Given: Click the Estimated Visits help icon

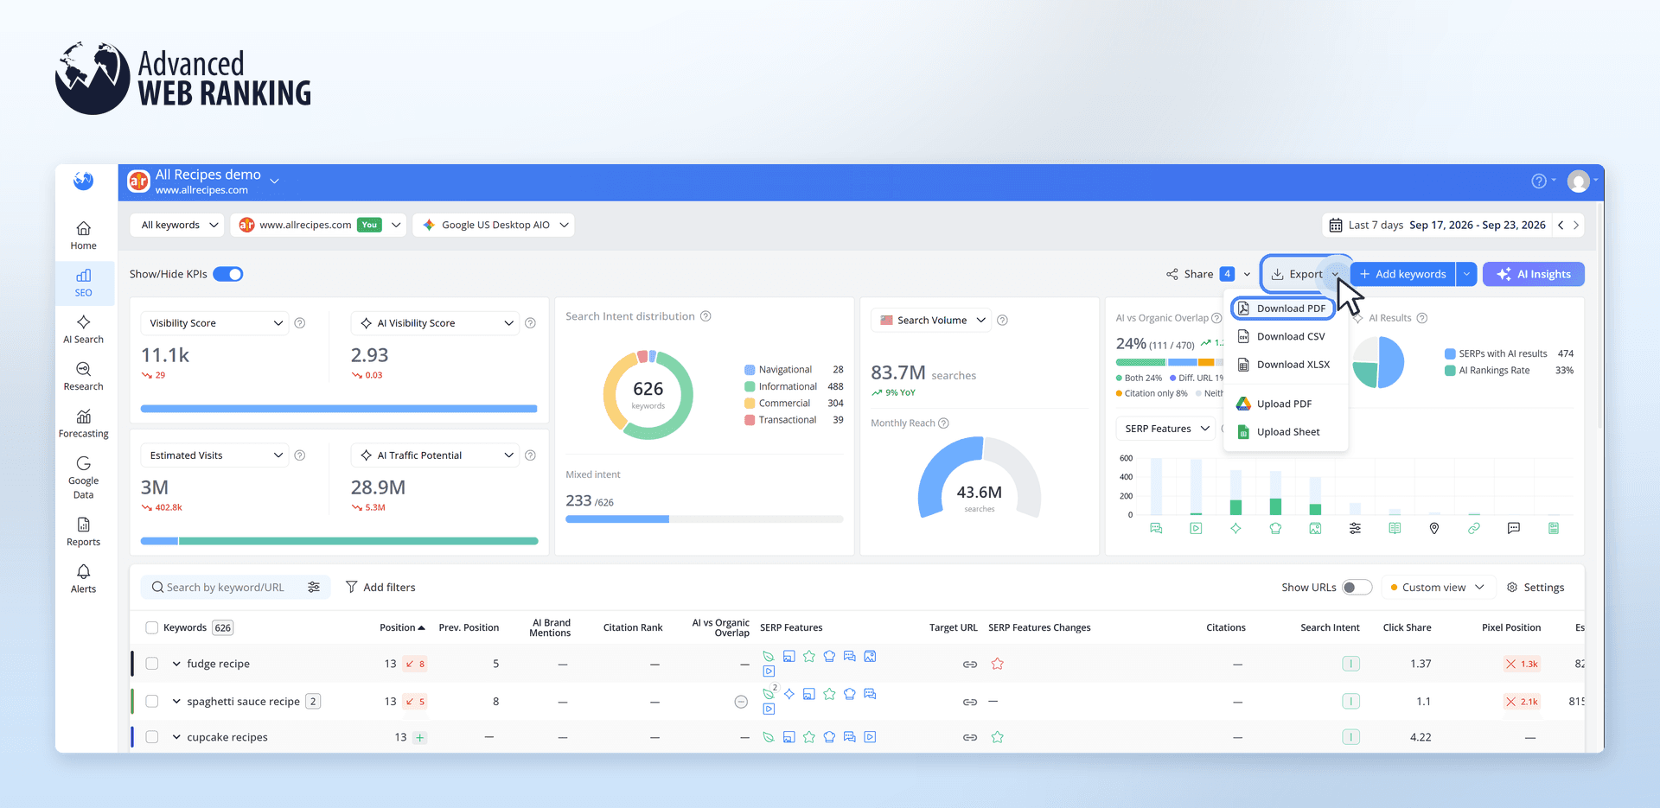Looking at the screenshot, I should coord(300,455).
